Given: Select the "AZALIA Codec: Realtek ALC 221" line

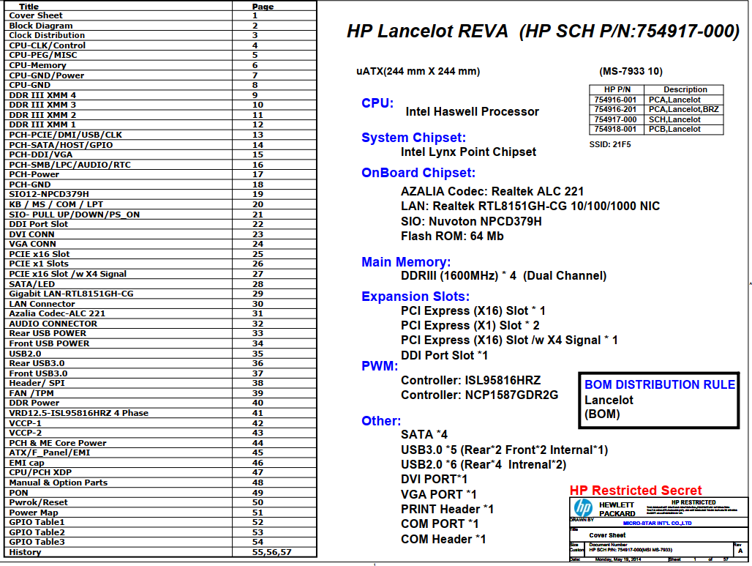Looking at the screenshot, I should pyautogui.click(x=492, y=192).
